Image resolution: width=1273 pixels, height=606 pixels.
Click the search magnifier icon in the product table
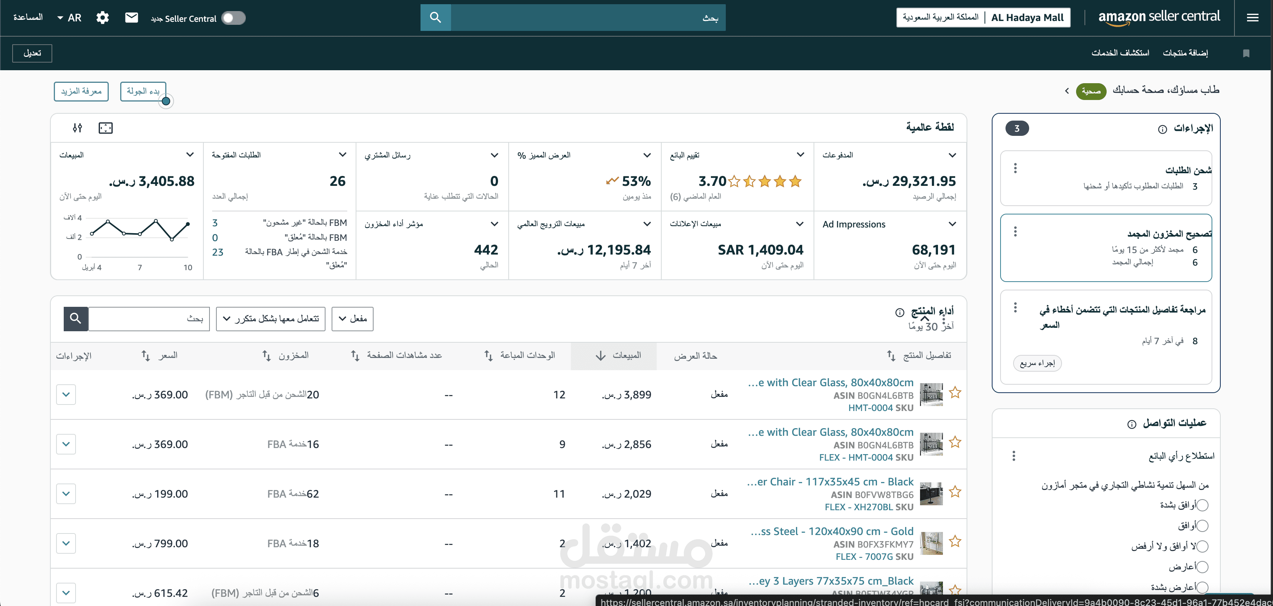(75, 319)
